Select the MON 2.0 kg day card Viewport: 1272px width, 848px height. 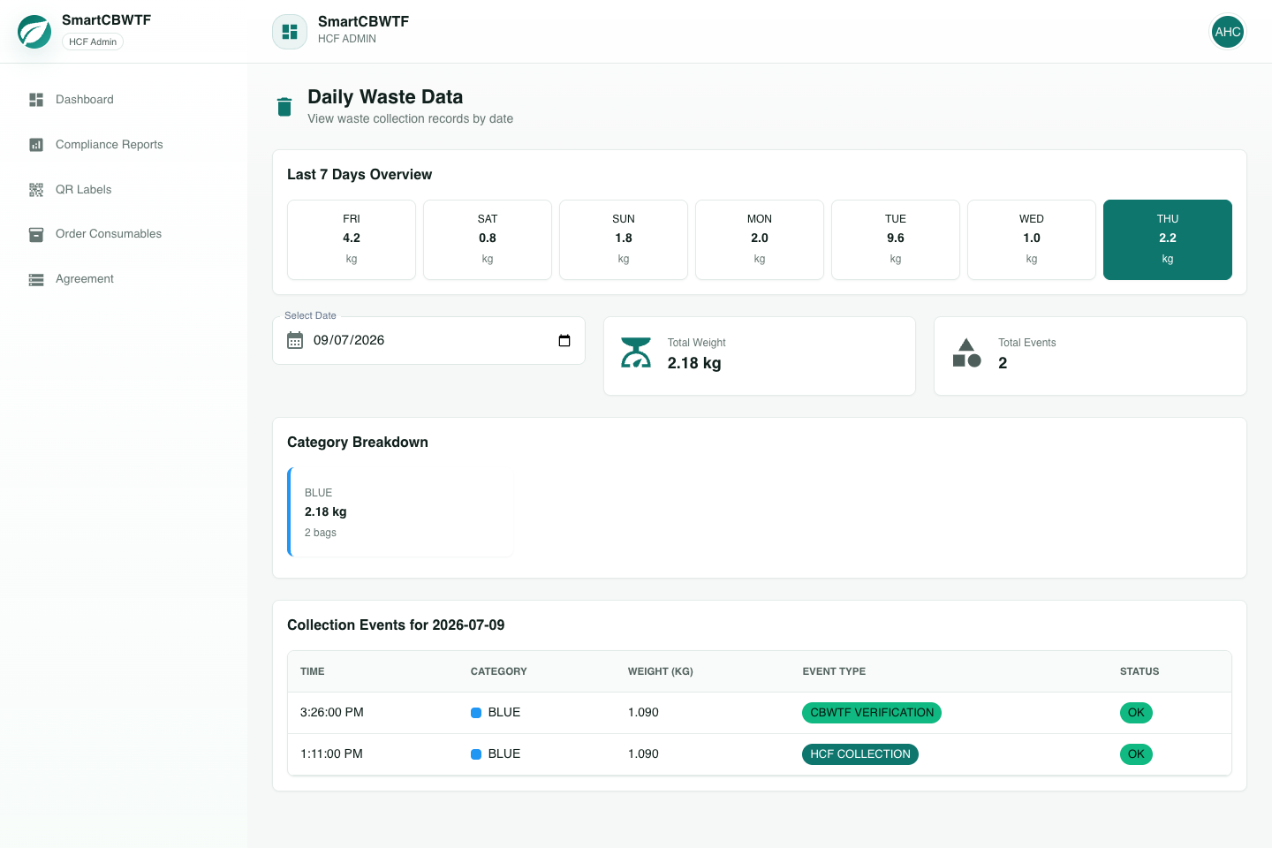[x=760, y=239]
